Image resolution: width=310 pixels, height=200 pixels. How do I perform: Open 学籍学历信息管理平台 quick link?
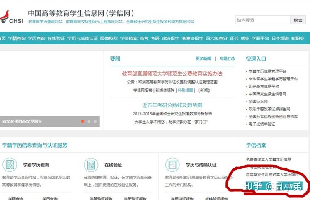tap(267, 71)
